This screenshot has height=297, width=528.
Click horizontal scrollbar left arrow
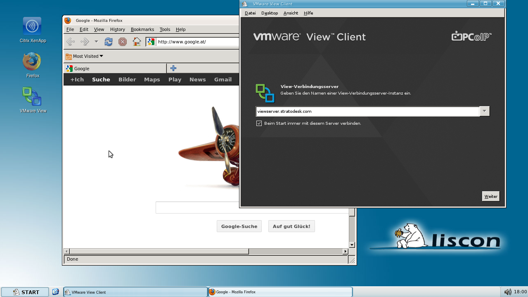click(66, 251)
